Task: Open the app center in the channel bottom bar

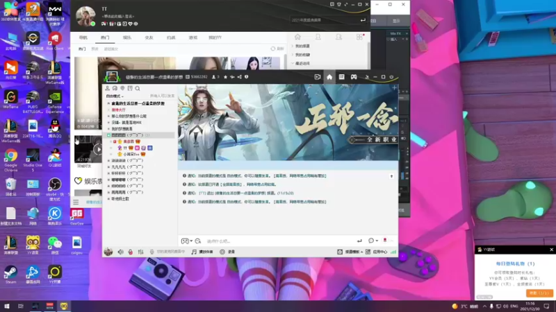Action: point(377,252)
